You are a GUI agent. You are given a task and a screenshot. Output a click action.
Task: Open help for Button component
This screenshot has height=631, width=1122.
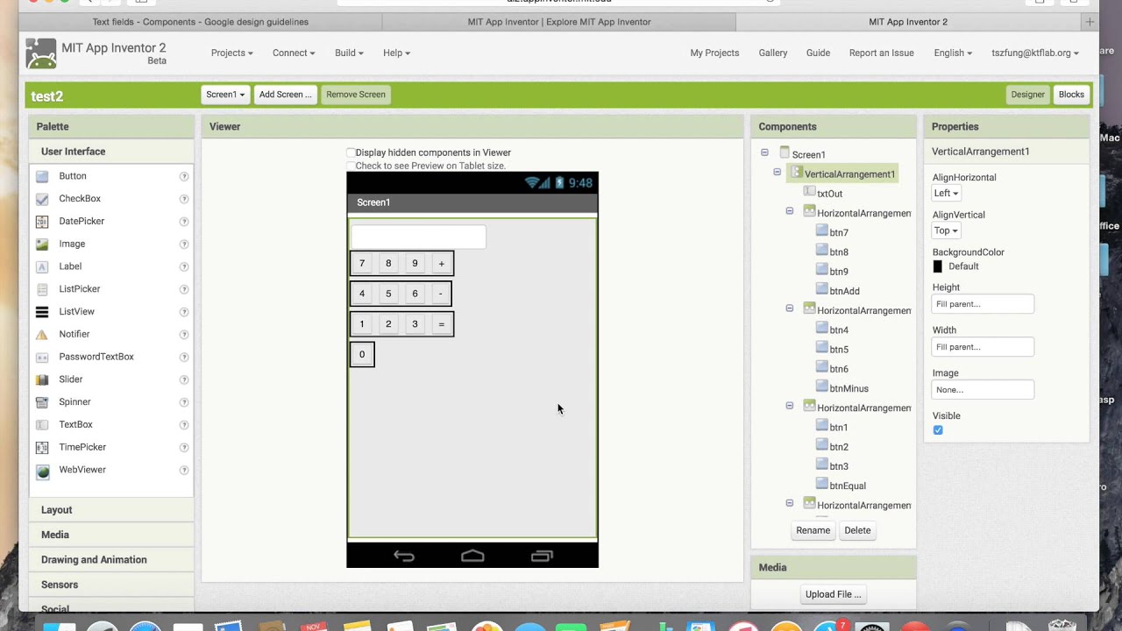pyautogui.click(x=184, y=176)
